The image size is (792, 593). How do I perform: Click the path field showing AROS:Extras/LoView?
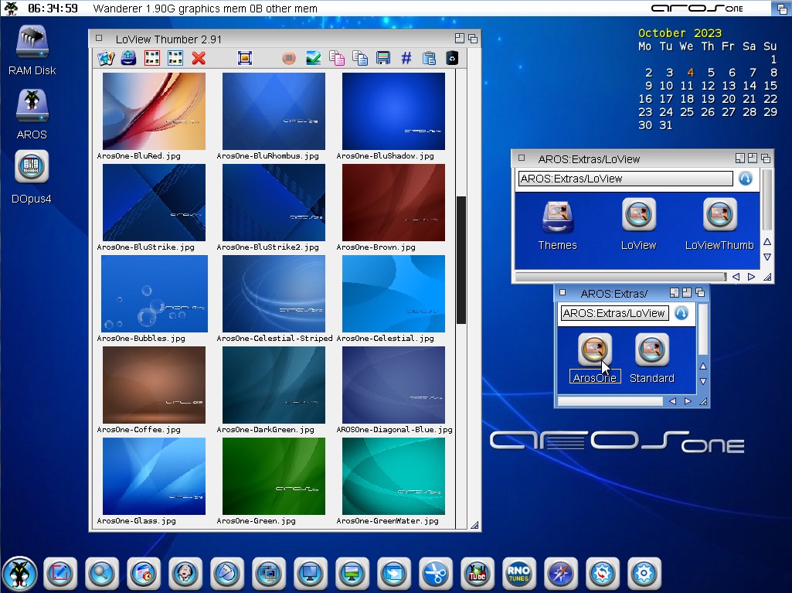pos(624,179)
